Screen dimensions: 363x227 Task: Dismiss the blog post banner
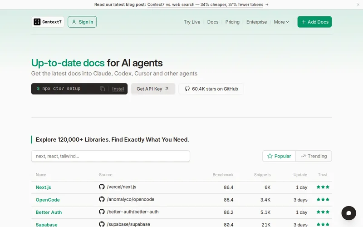pyautogui.click(x=358, y=5)
